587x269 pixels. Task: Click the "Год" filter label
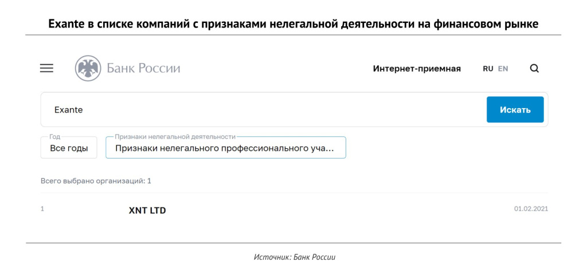tap(55, 137)
